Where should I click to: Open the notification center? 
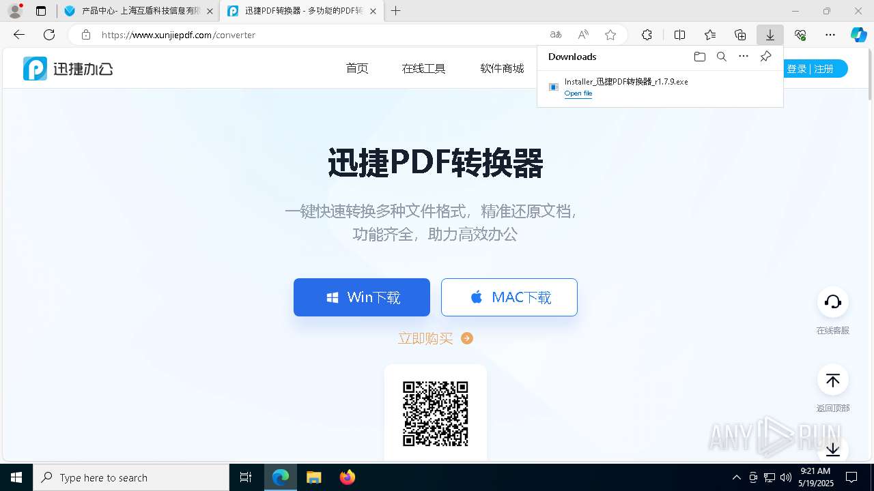(851, 477)
